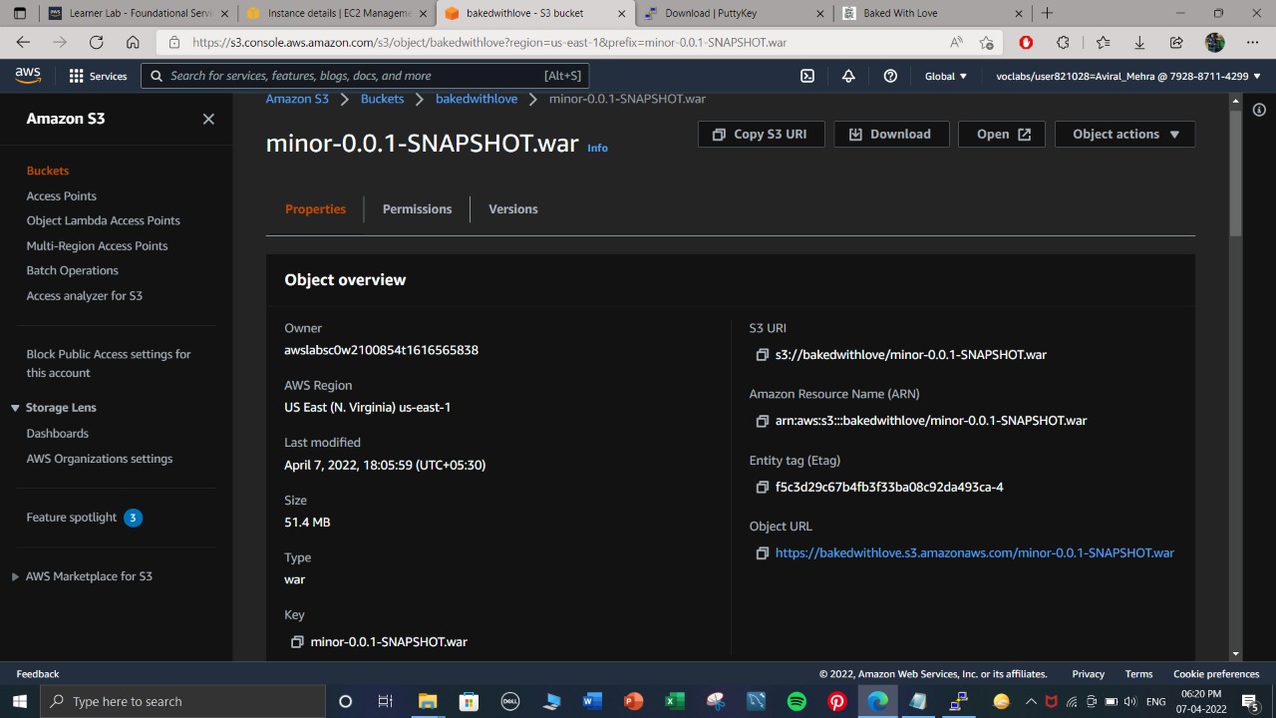
Task: Copy the Object URL icon
Action: [x=762, y=553]
